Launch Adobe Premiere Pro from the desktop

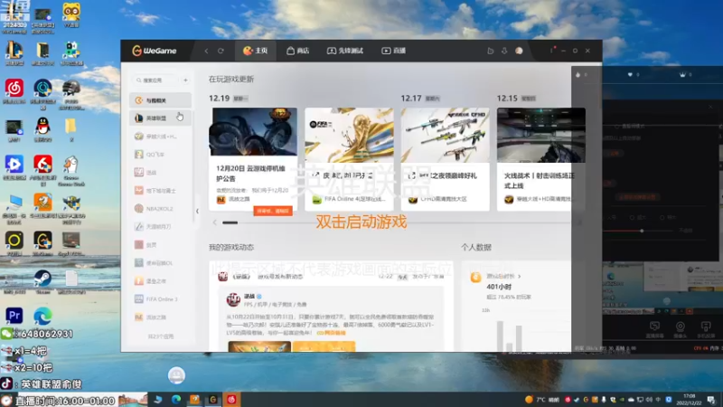tap(14, 316)
